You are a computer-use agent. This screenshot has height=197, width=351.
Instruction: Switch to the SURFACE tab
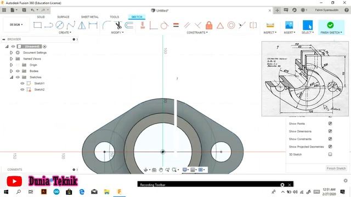(x=64, y=17)
